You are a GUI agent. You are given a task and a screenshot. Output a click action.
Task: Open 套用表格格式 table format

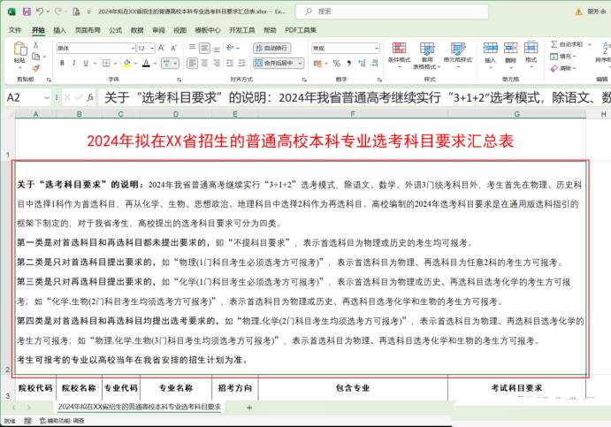point(427,56)
